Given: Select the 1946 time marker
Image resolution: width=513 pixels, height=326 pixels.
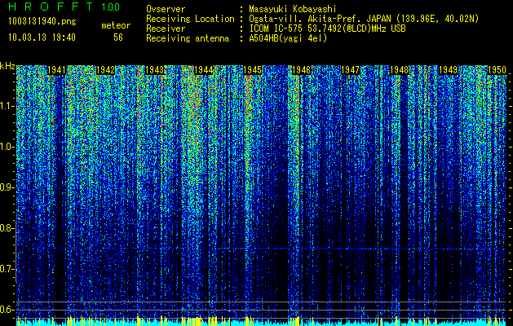Looking at the screenshot, I should tap(301, 70).
